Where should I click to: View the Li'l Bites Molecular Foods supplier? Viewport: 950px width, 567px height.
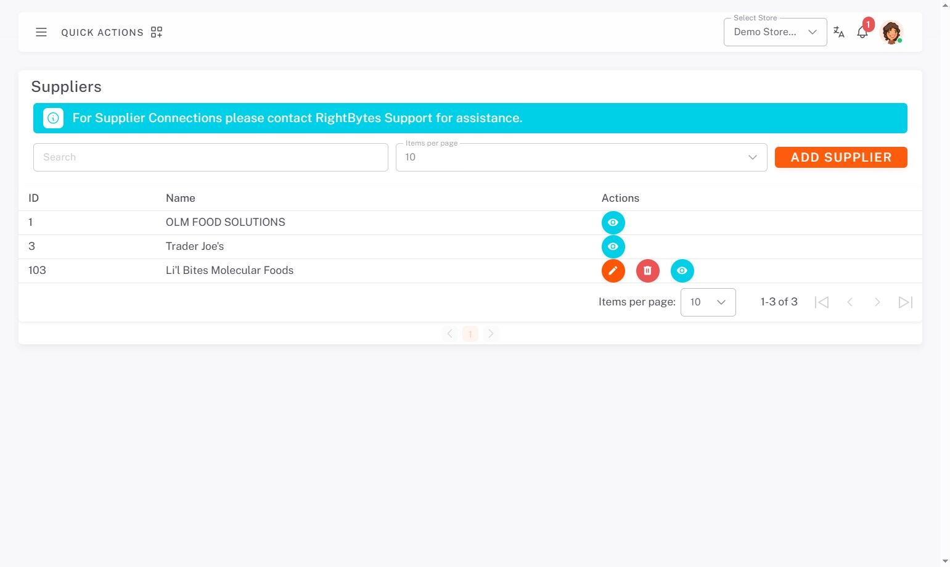point(682,271)
